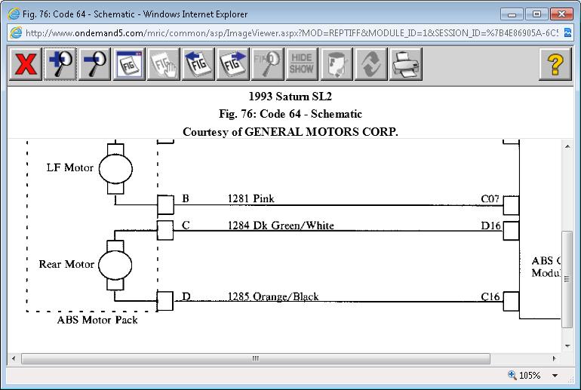Go to the previous figure
This screenshot has height=390, width=581.
click(x=198, y=64)
